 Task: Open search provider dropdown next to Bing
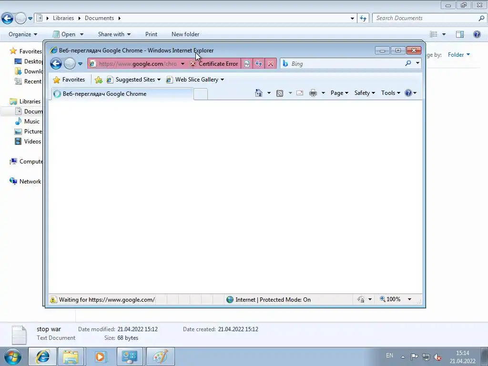coord(417,63)
